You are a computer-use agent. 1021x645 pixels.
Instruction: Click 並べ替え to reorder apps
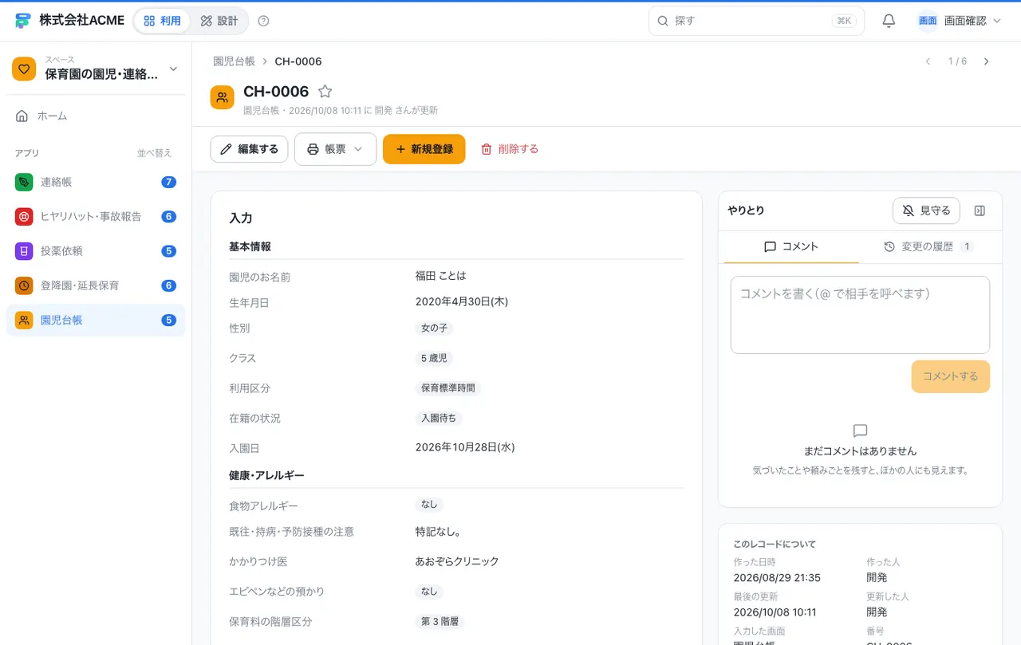tap(154, 153)
